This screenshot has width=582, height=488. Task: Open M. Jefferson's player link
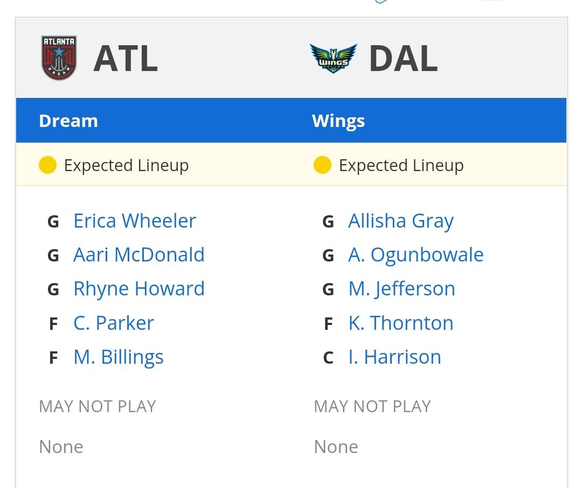401,288
